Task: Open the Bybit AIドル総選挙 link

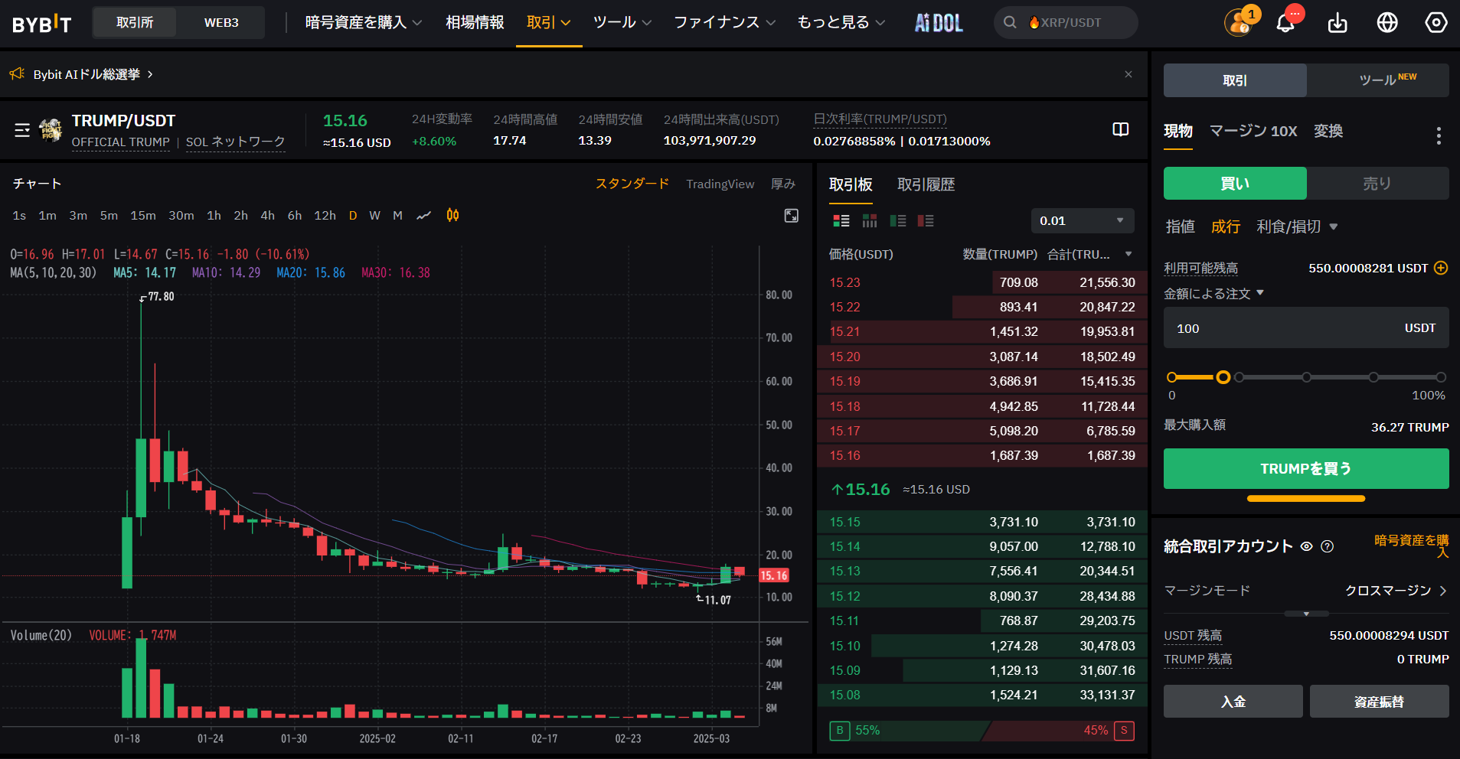Action: pos(93,74)
